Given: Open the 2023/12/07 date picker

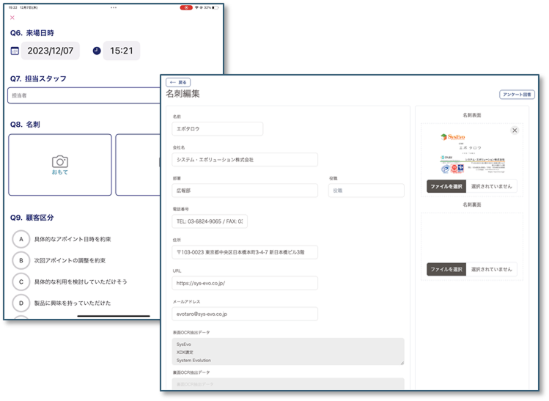Looking at the screenshot, I should 51,51.
